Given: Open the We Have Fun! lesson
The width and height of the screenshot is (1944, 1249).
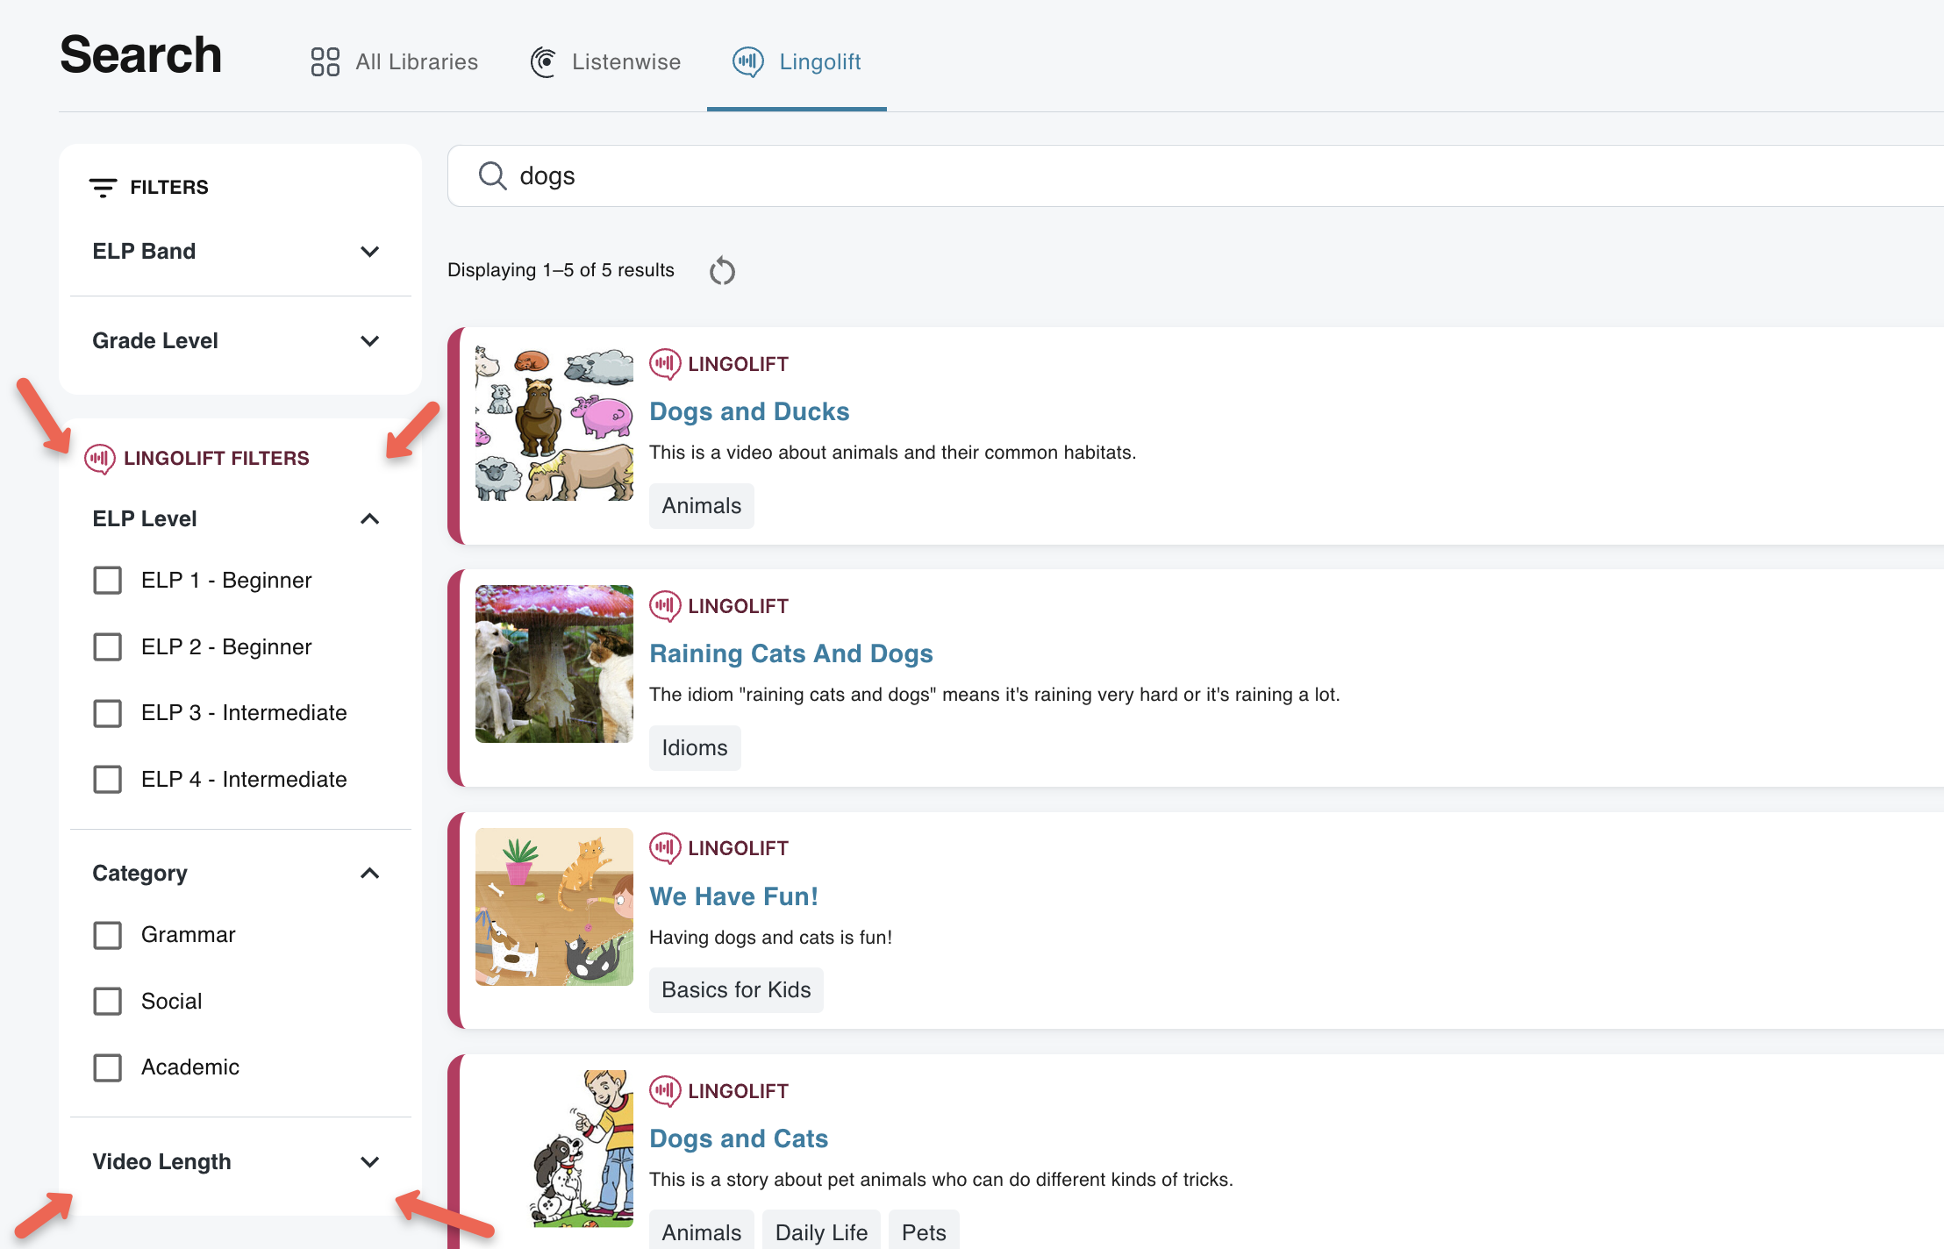Looking at the screenshot, I should 733,896.
